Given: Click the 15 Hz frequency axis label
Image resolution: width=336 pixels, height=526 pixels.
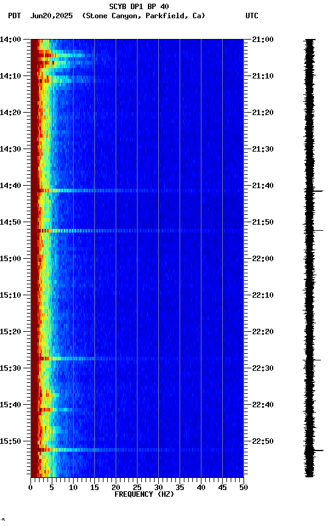Looking at the screenshot, I should (x=94, y=488).
